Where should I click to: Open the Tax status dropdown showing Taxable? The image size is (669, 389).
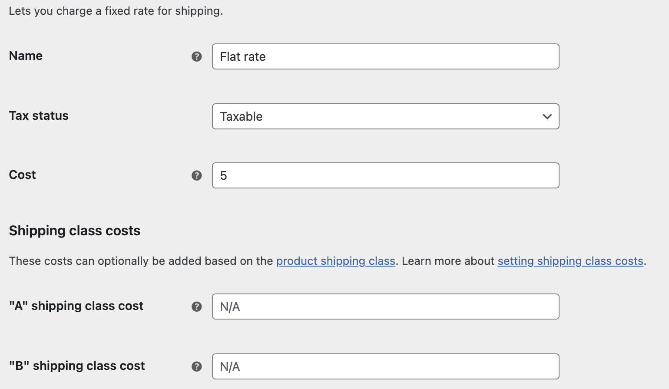pos(385,116)
